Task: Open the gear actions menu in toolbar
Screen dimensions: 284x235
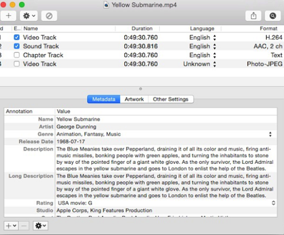Action: pyautogui.click(x=29, y=16)
